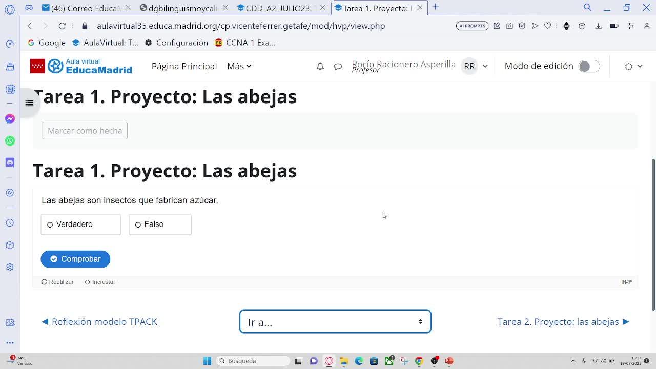Open the Configuración bookmark
The image size is (656, 369).
176,43
